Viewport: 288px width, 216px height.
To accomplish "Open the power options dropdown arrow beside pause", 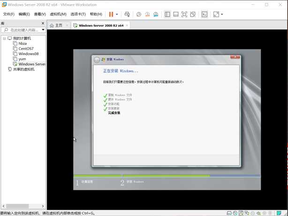I will click(117, 15).
